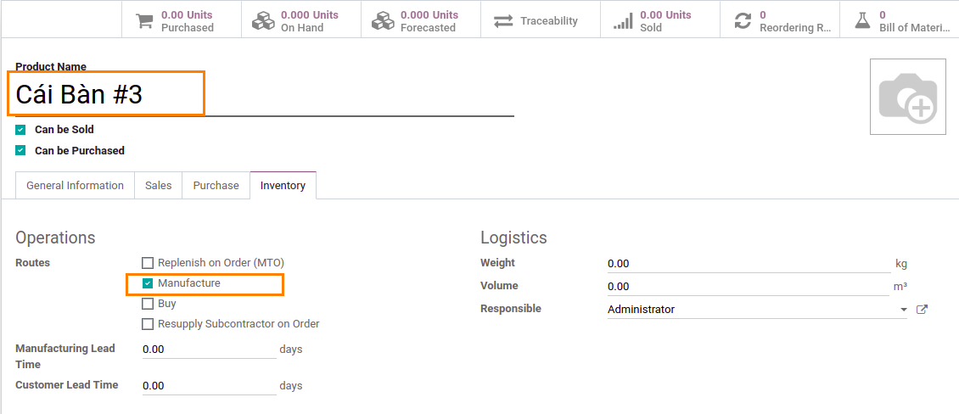Open the Purchase tab
This screenshot has height=414, width=959.
pos(216,185)
